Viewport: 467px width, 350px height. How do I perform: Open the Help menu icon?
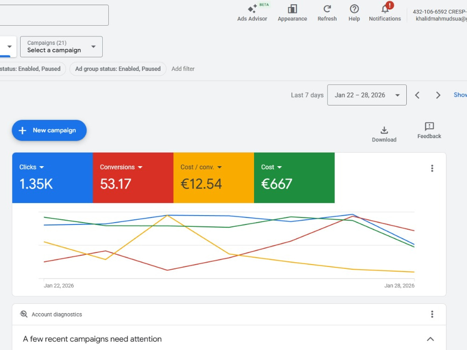pyautogui.click(x=354, y=13)
